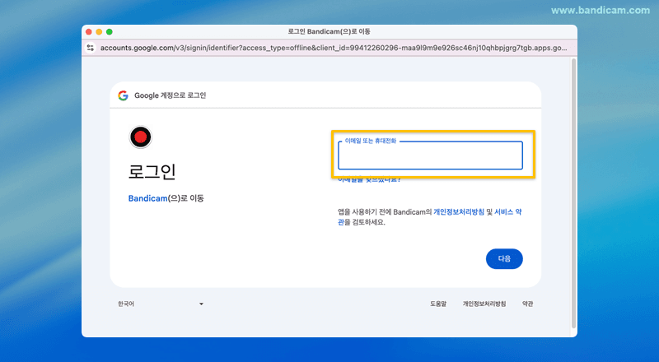Click the email or phone input field
The height and width of the screenshot is (362, 659).
click(x=430, y=155)
